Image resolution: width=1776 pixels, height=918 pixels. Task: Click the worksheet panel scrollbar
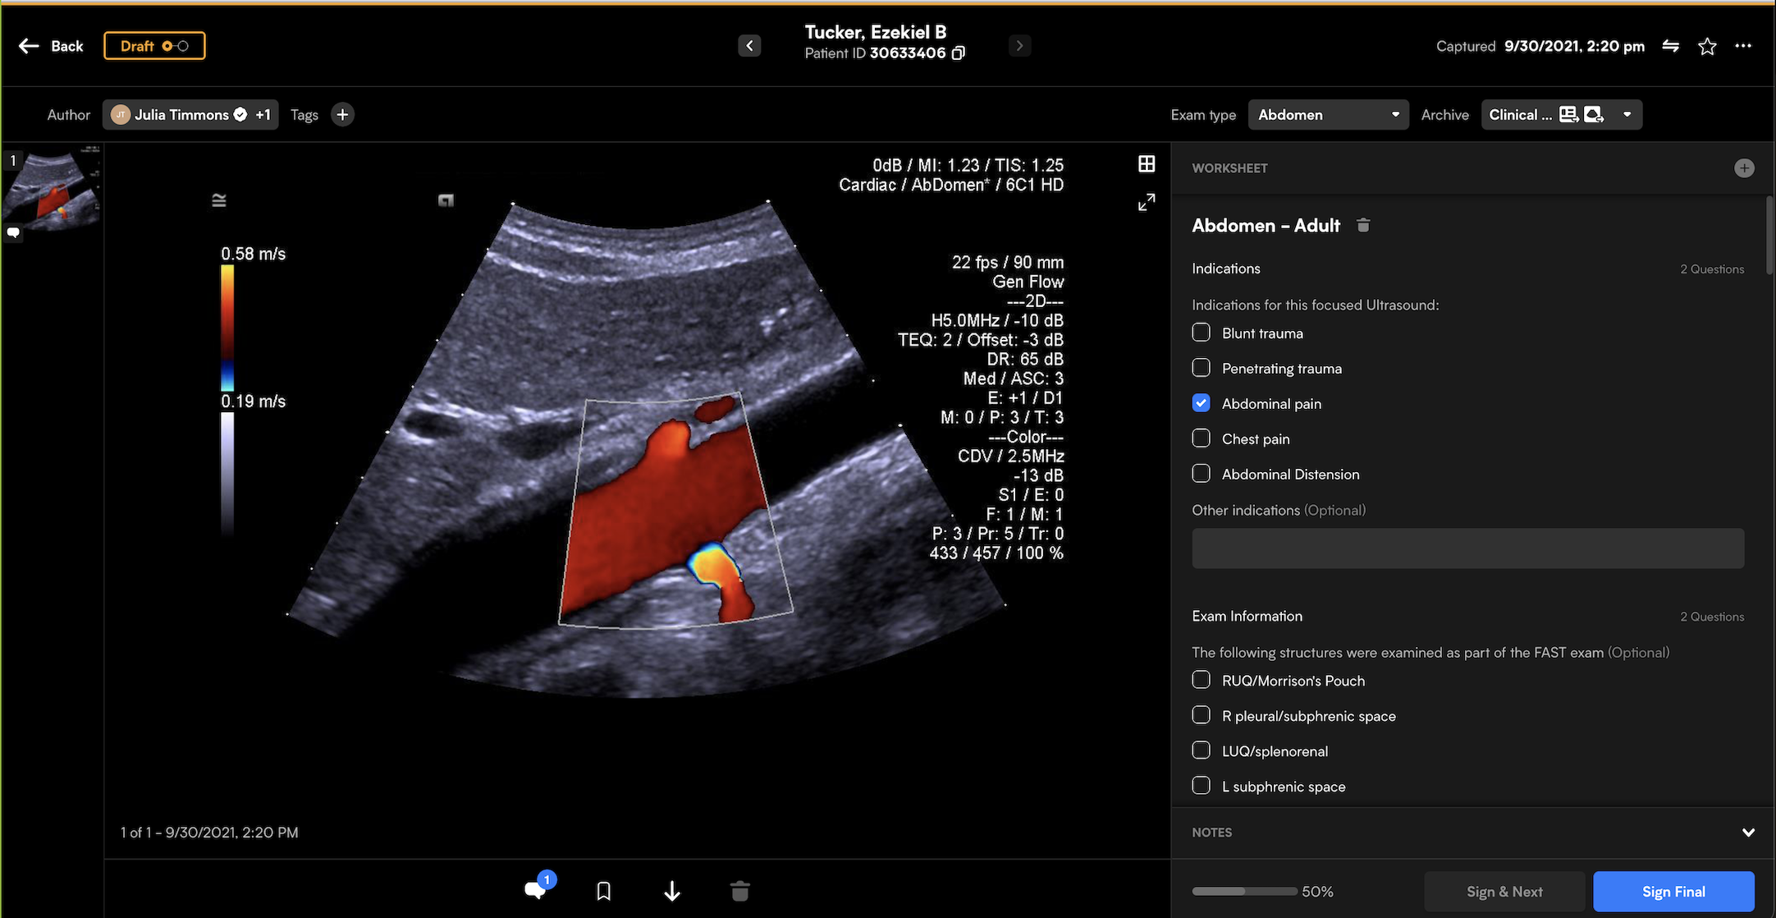click(1770, 236)
